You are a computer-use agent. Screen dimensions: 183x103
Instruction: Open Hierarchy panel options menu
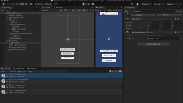pyautogui.click(x=39, y=8)
